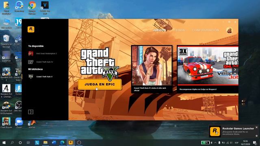Click the JUEGA EN EPIC button
The width and height of the screenshot is (260, 146).
pos(100,84)
